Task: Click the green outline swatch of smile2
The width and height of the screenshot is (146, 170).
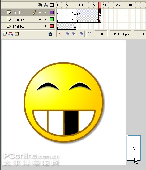Action: [x=52, y=19]
